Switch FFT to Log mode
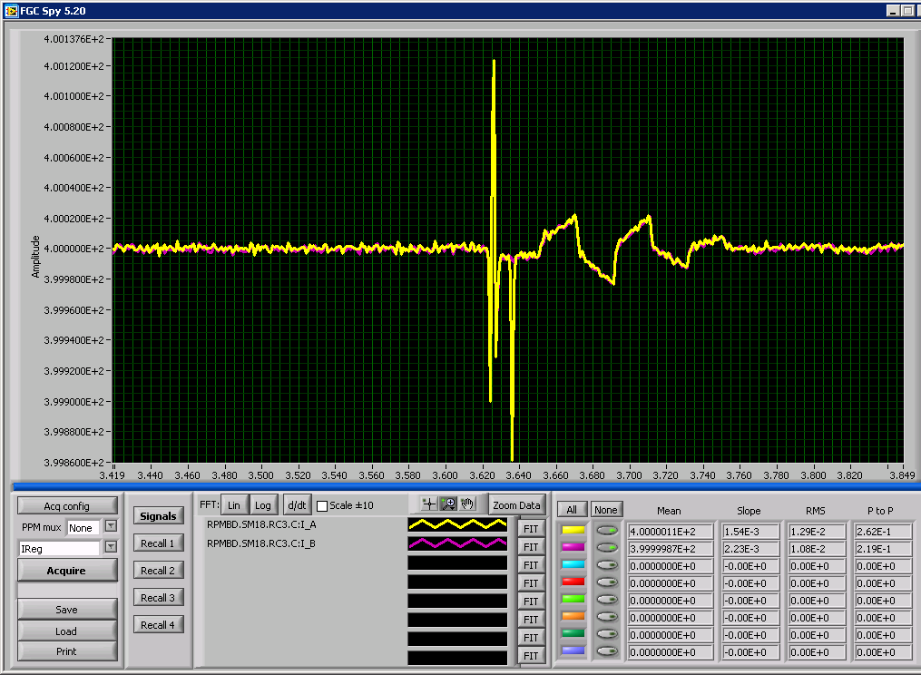This screenshot has width=921, height=675. 262,505
